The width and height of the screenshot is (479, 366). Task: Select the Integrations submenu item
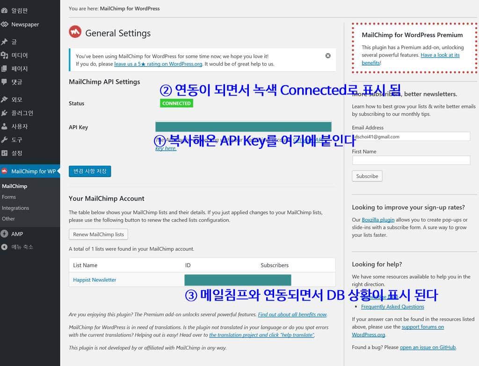pyautogui.click(x=15, y=208)
